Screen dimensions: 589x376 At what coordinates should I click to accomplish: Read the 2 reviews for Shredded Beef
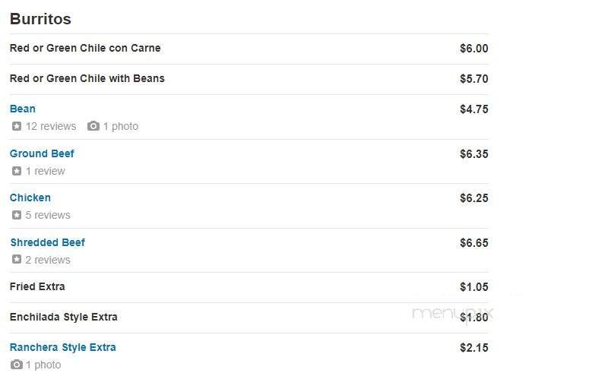click(48, 260)
